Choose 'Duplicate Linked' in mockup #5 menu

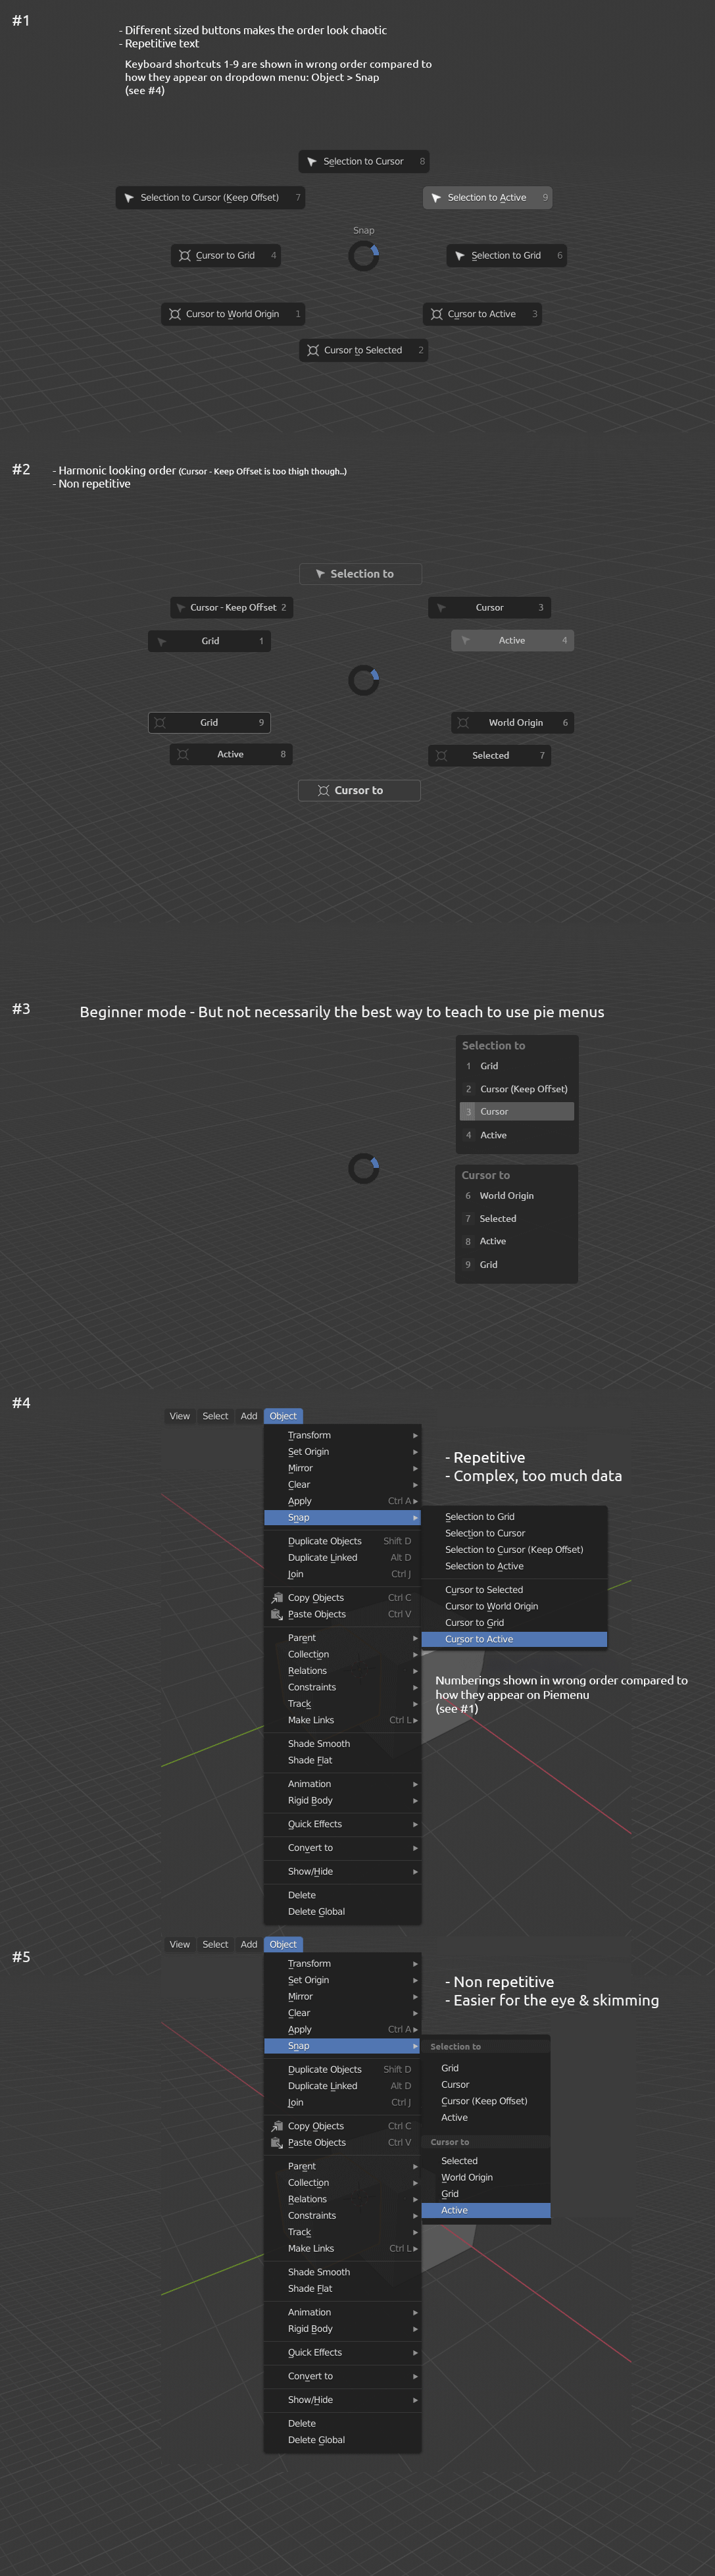[x=342, y=2086]
